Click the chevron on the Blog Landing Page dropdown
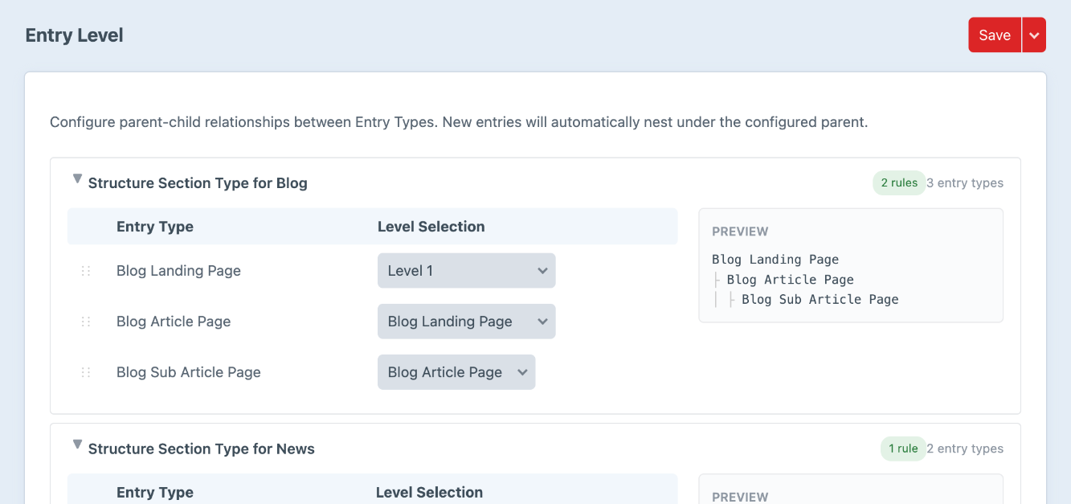The width and height of the screenshot is (1071, 504). [543, 321]
